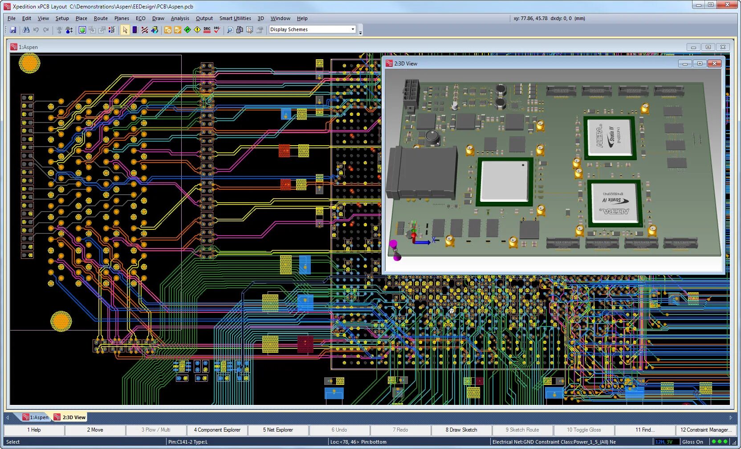Click the 12 Constraint Manager... button

click(x=706, y=430)
